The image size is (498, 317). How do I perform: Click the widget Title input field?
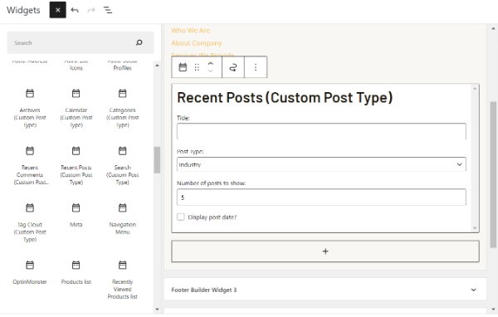click(x=321, y=131)
